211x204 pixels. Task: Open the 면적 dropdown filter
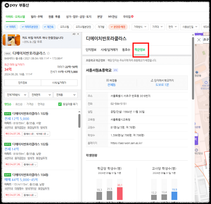[172, 27]
